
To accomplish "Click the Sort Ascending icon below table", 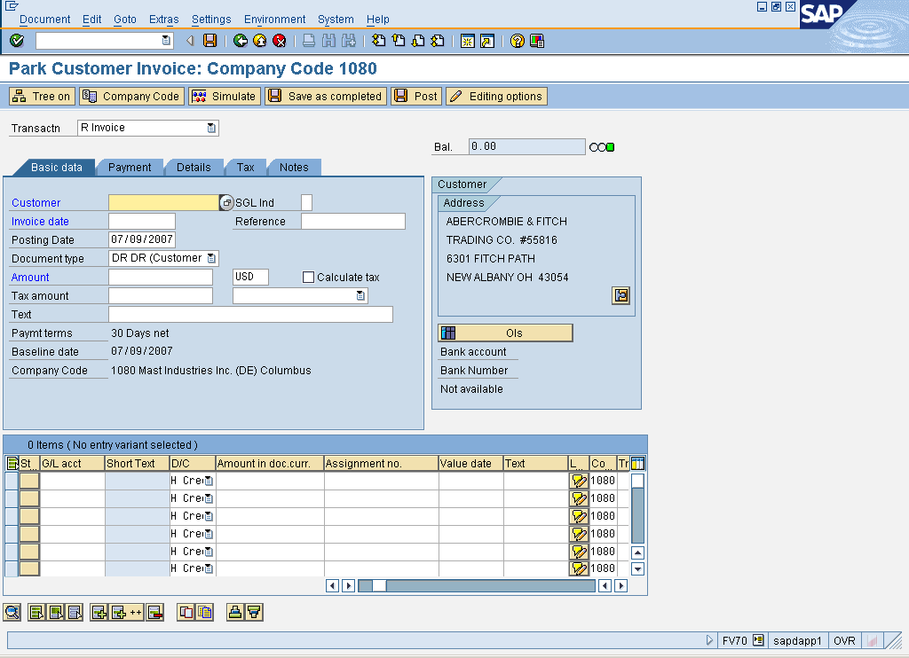I will click(x=234, y=612).
